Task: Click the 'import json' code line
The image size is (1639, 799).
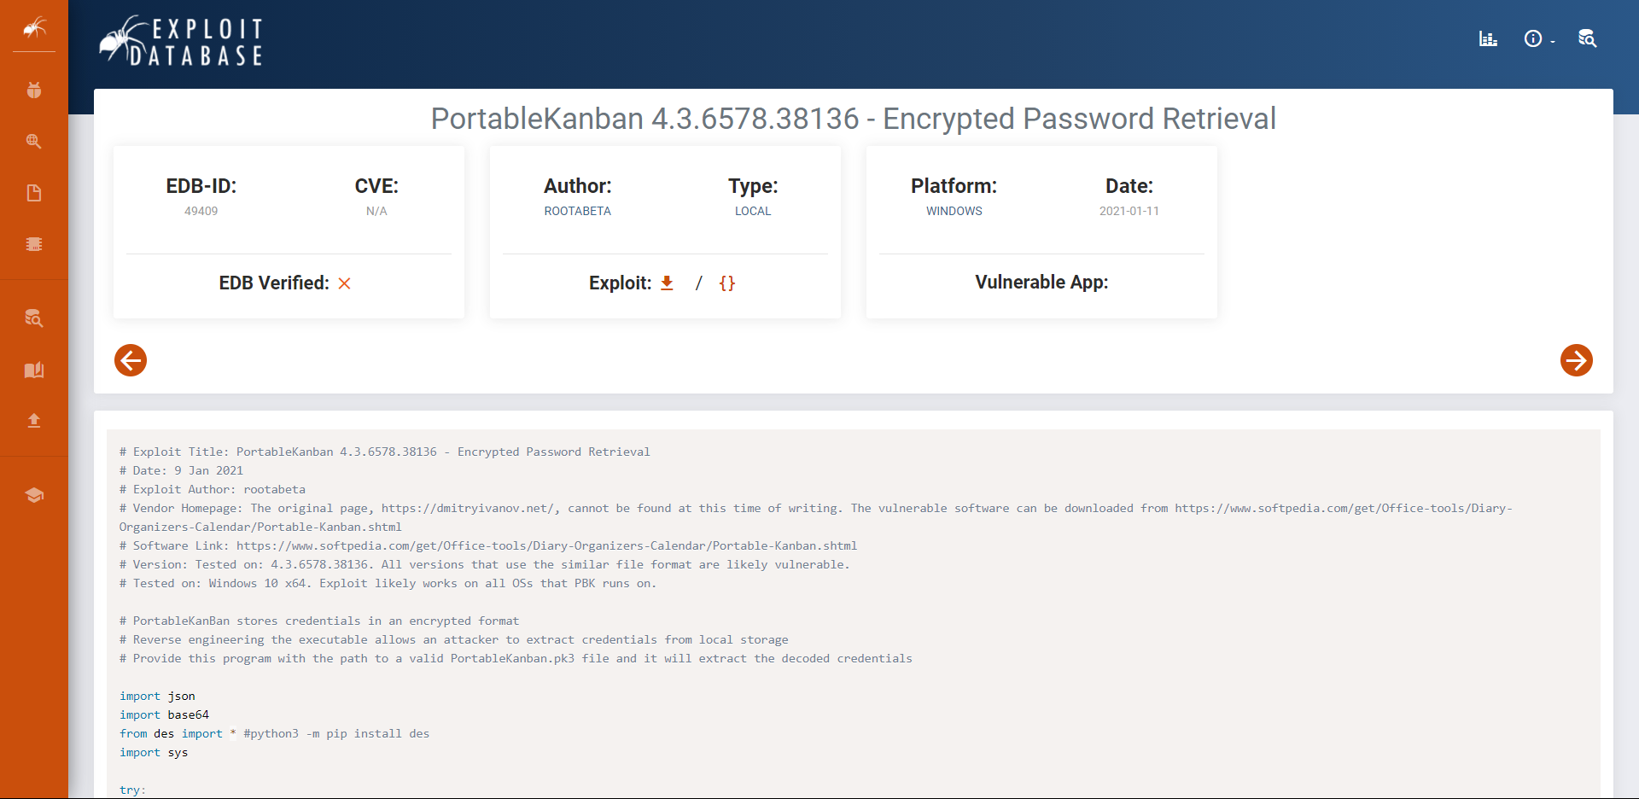Action: click(x=157, y=696)
